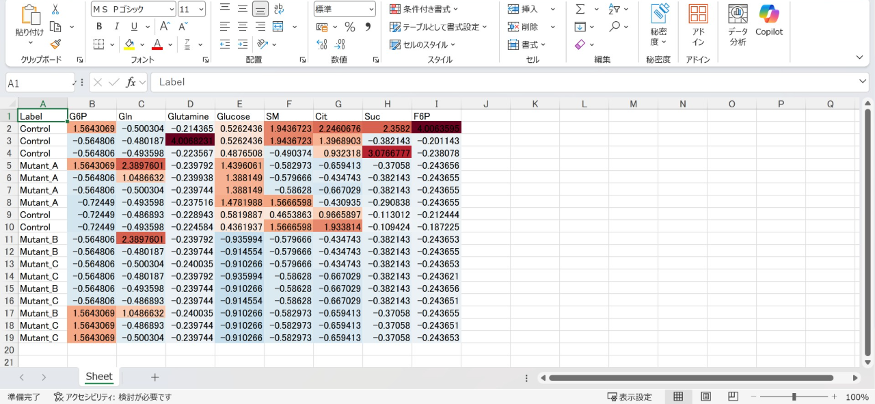Launch Copilot from the ribbon
The image size is (875, 404).
pyautogui.click(x=769, y=24)
